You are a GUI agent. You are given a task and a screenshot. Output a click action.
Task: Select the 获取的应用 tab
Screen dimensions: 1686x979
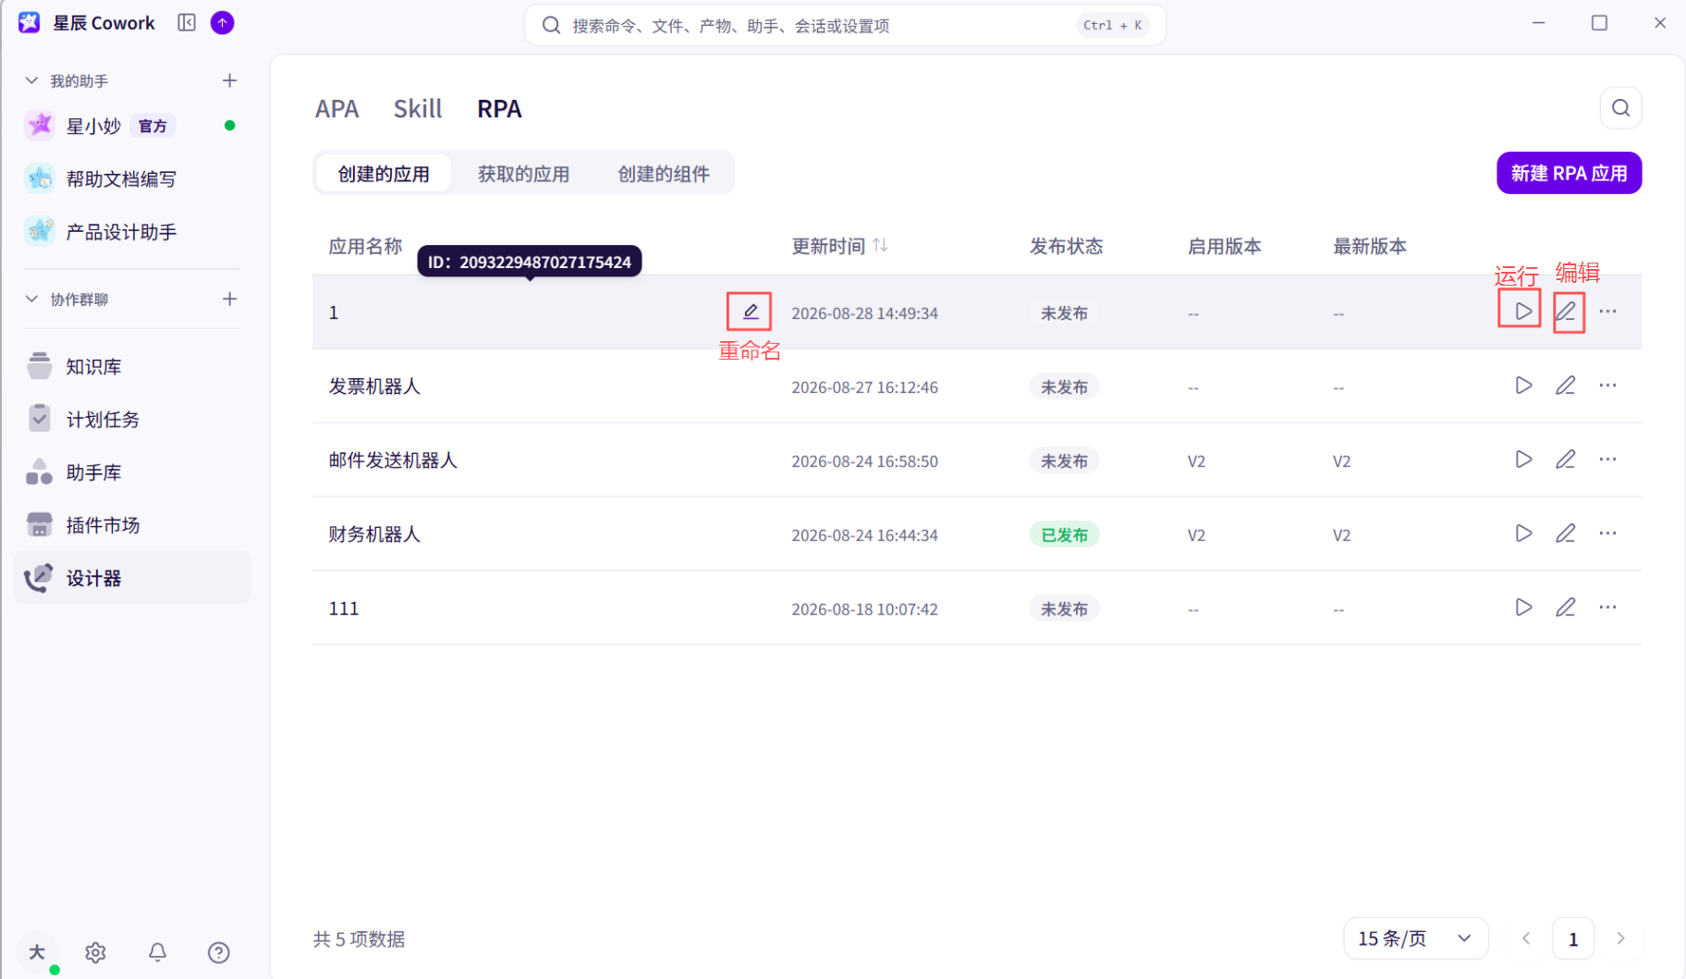pyautogui.click(x=523, y=174)
